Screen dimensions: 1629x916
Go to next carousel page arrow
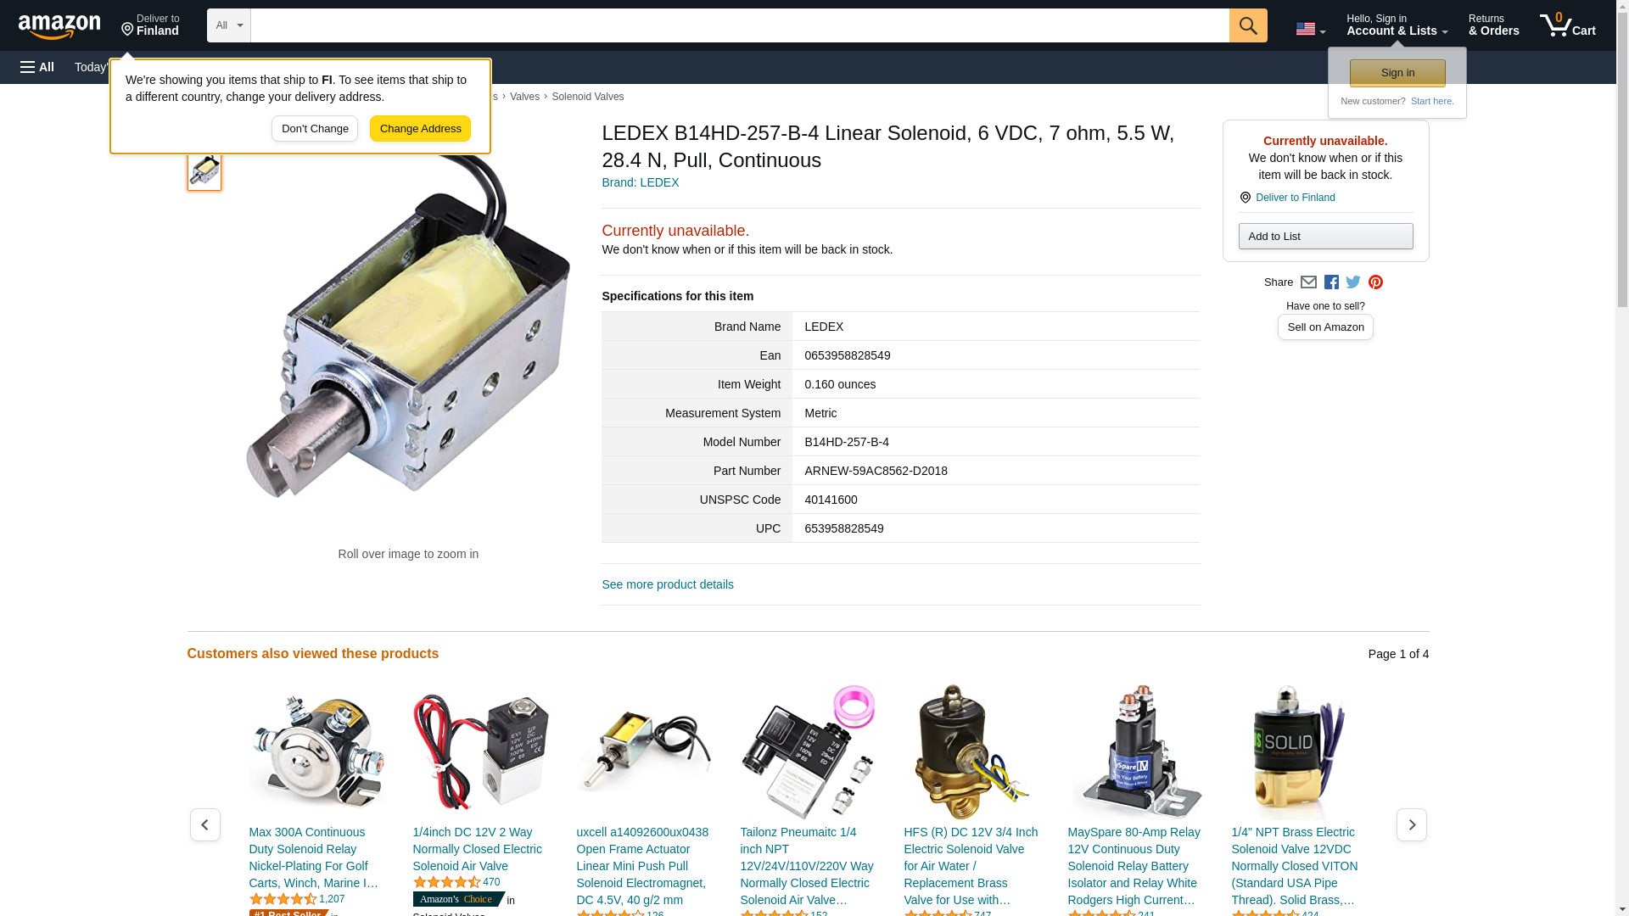coord(1411,824)
